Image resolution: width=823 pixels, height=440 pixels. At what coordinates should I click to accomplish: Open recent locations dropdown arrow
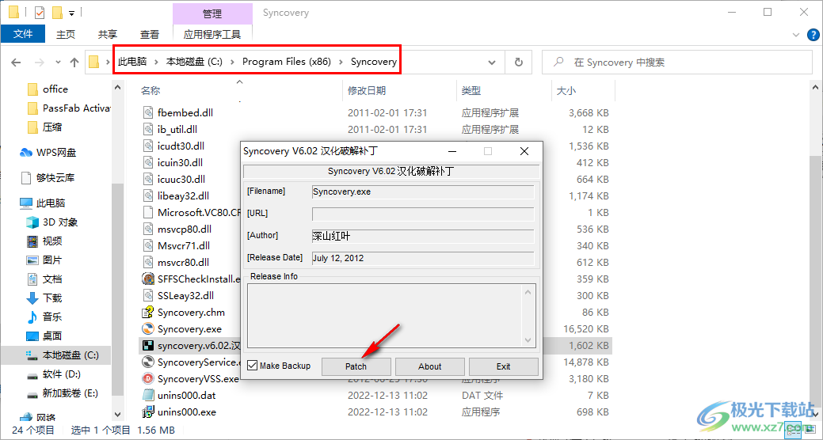click(x=58, y=63)
